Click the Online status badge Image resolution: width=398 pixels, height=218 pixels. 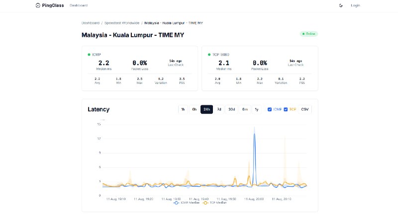click(308, 34)
